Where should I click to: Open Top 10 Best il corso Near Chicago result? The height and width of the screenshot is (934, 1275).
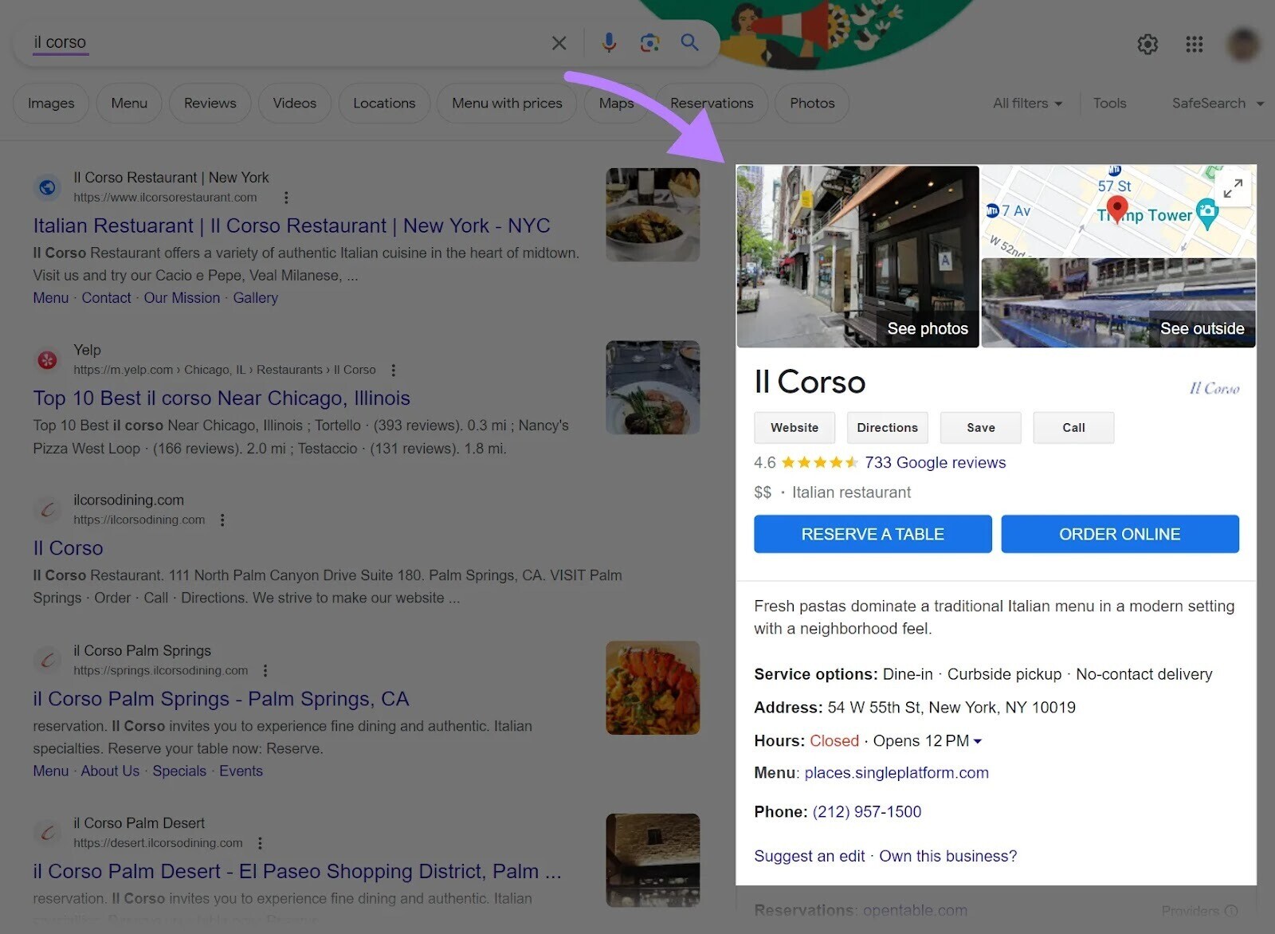(222, 398)
